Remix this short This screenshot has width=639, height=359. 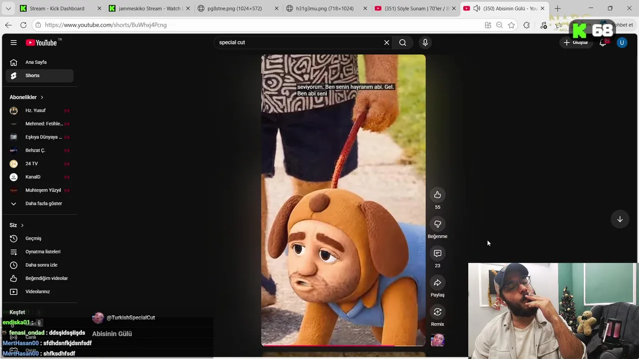[x=437, y=312]
